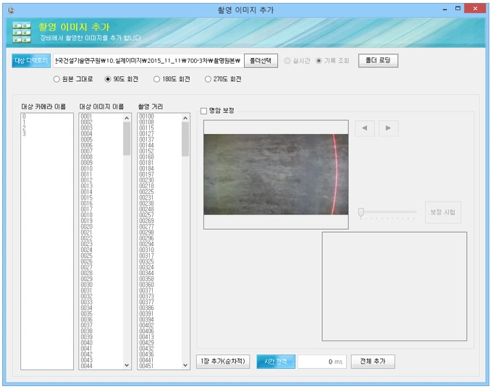
Task: Select image 0044 in the image list
Action: pyautogui.click(x=101, y=366)
